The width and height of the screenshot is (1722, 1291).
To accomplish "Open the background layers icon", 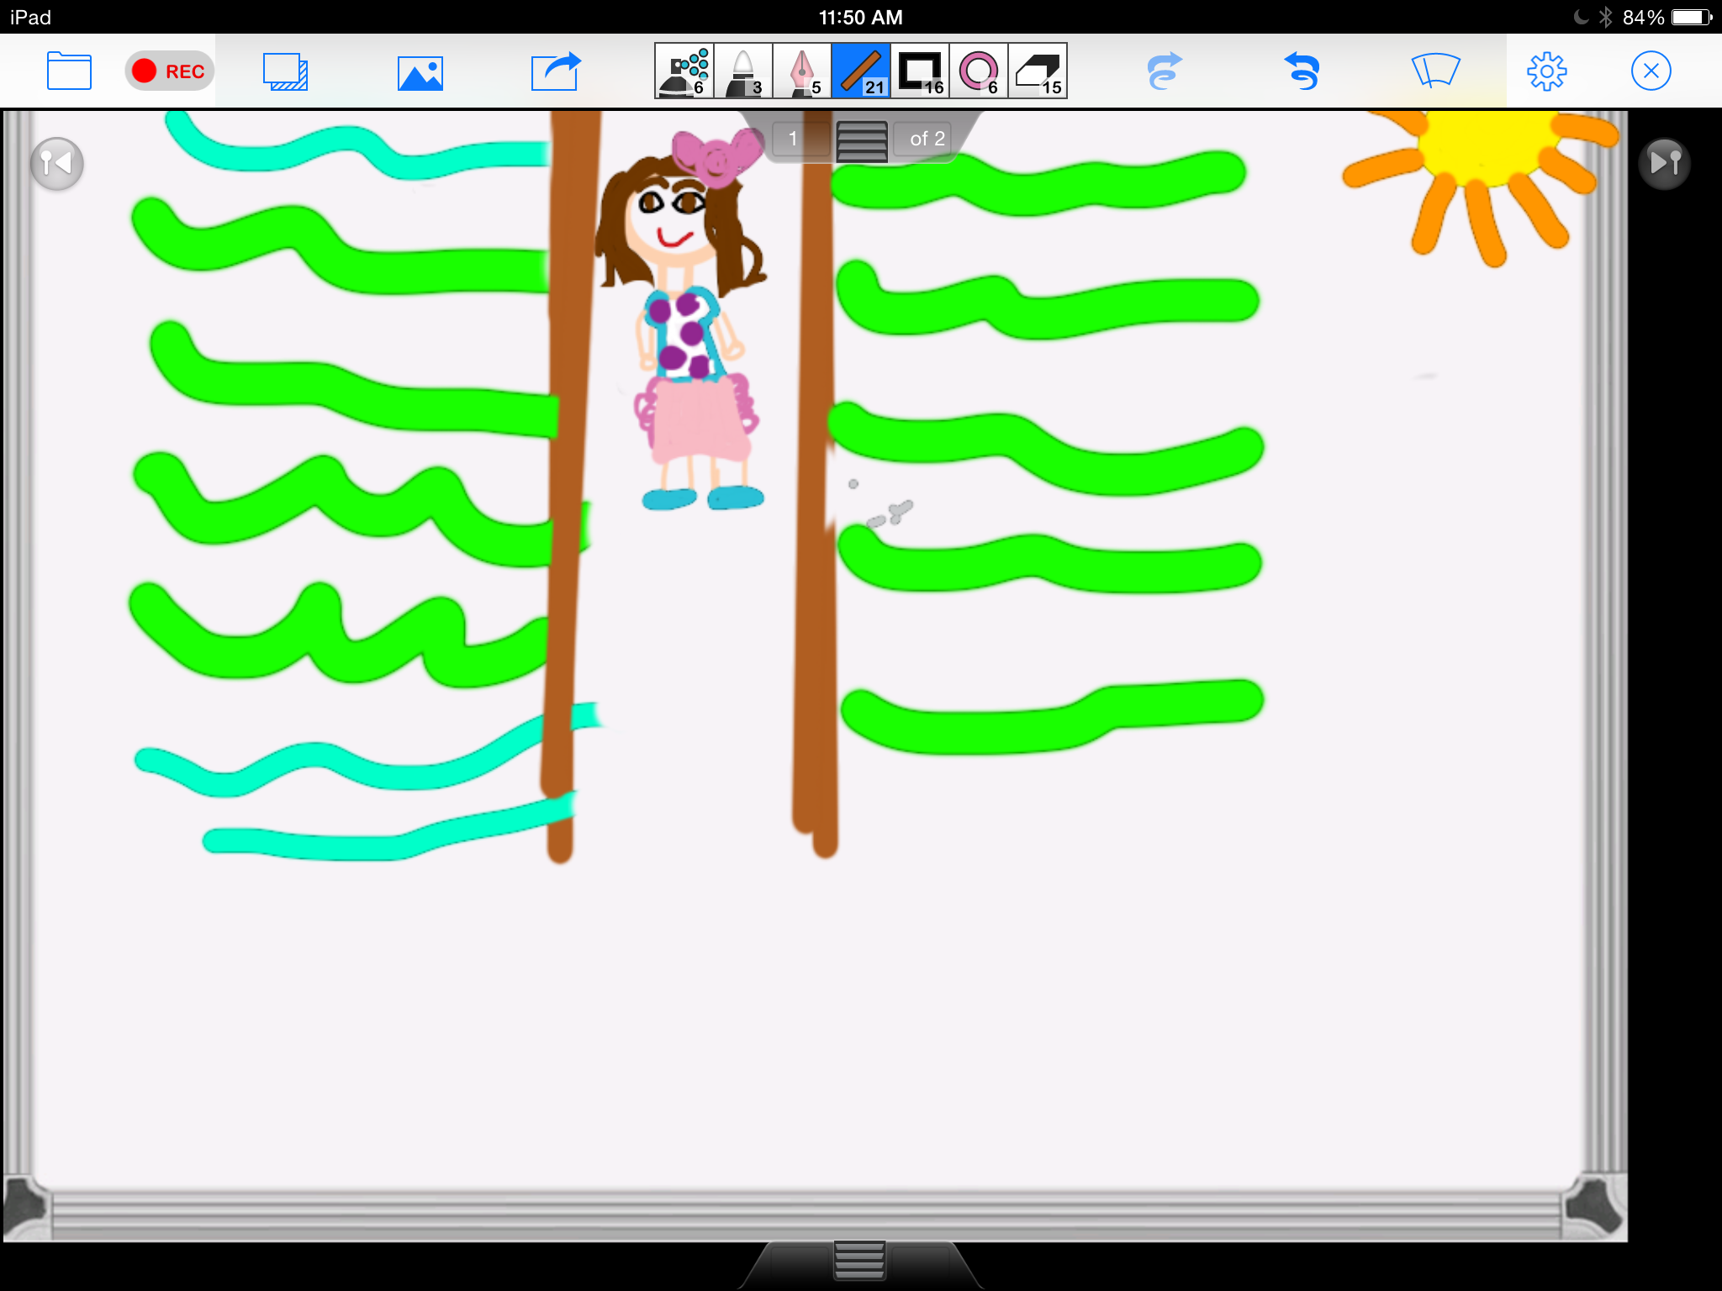I will 285,71.
